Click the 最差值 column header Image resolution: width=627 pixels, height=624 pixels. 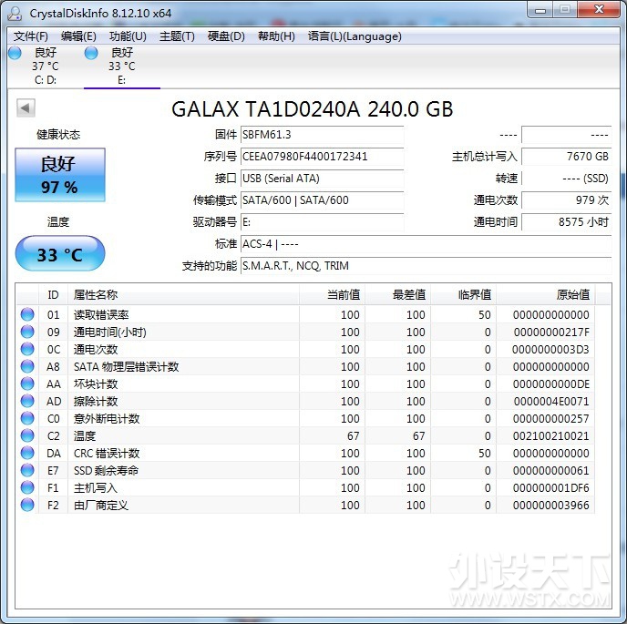point(397,295)
